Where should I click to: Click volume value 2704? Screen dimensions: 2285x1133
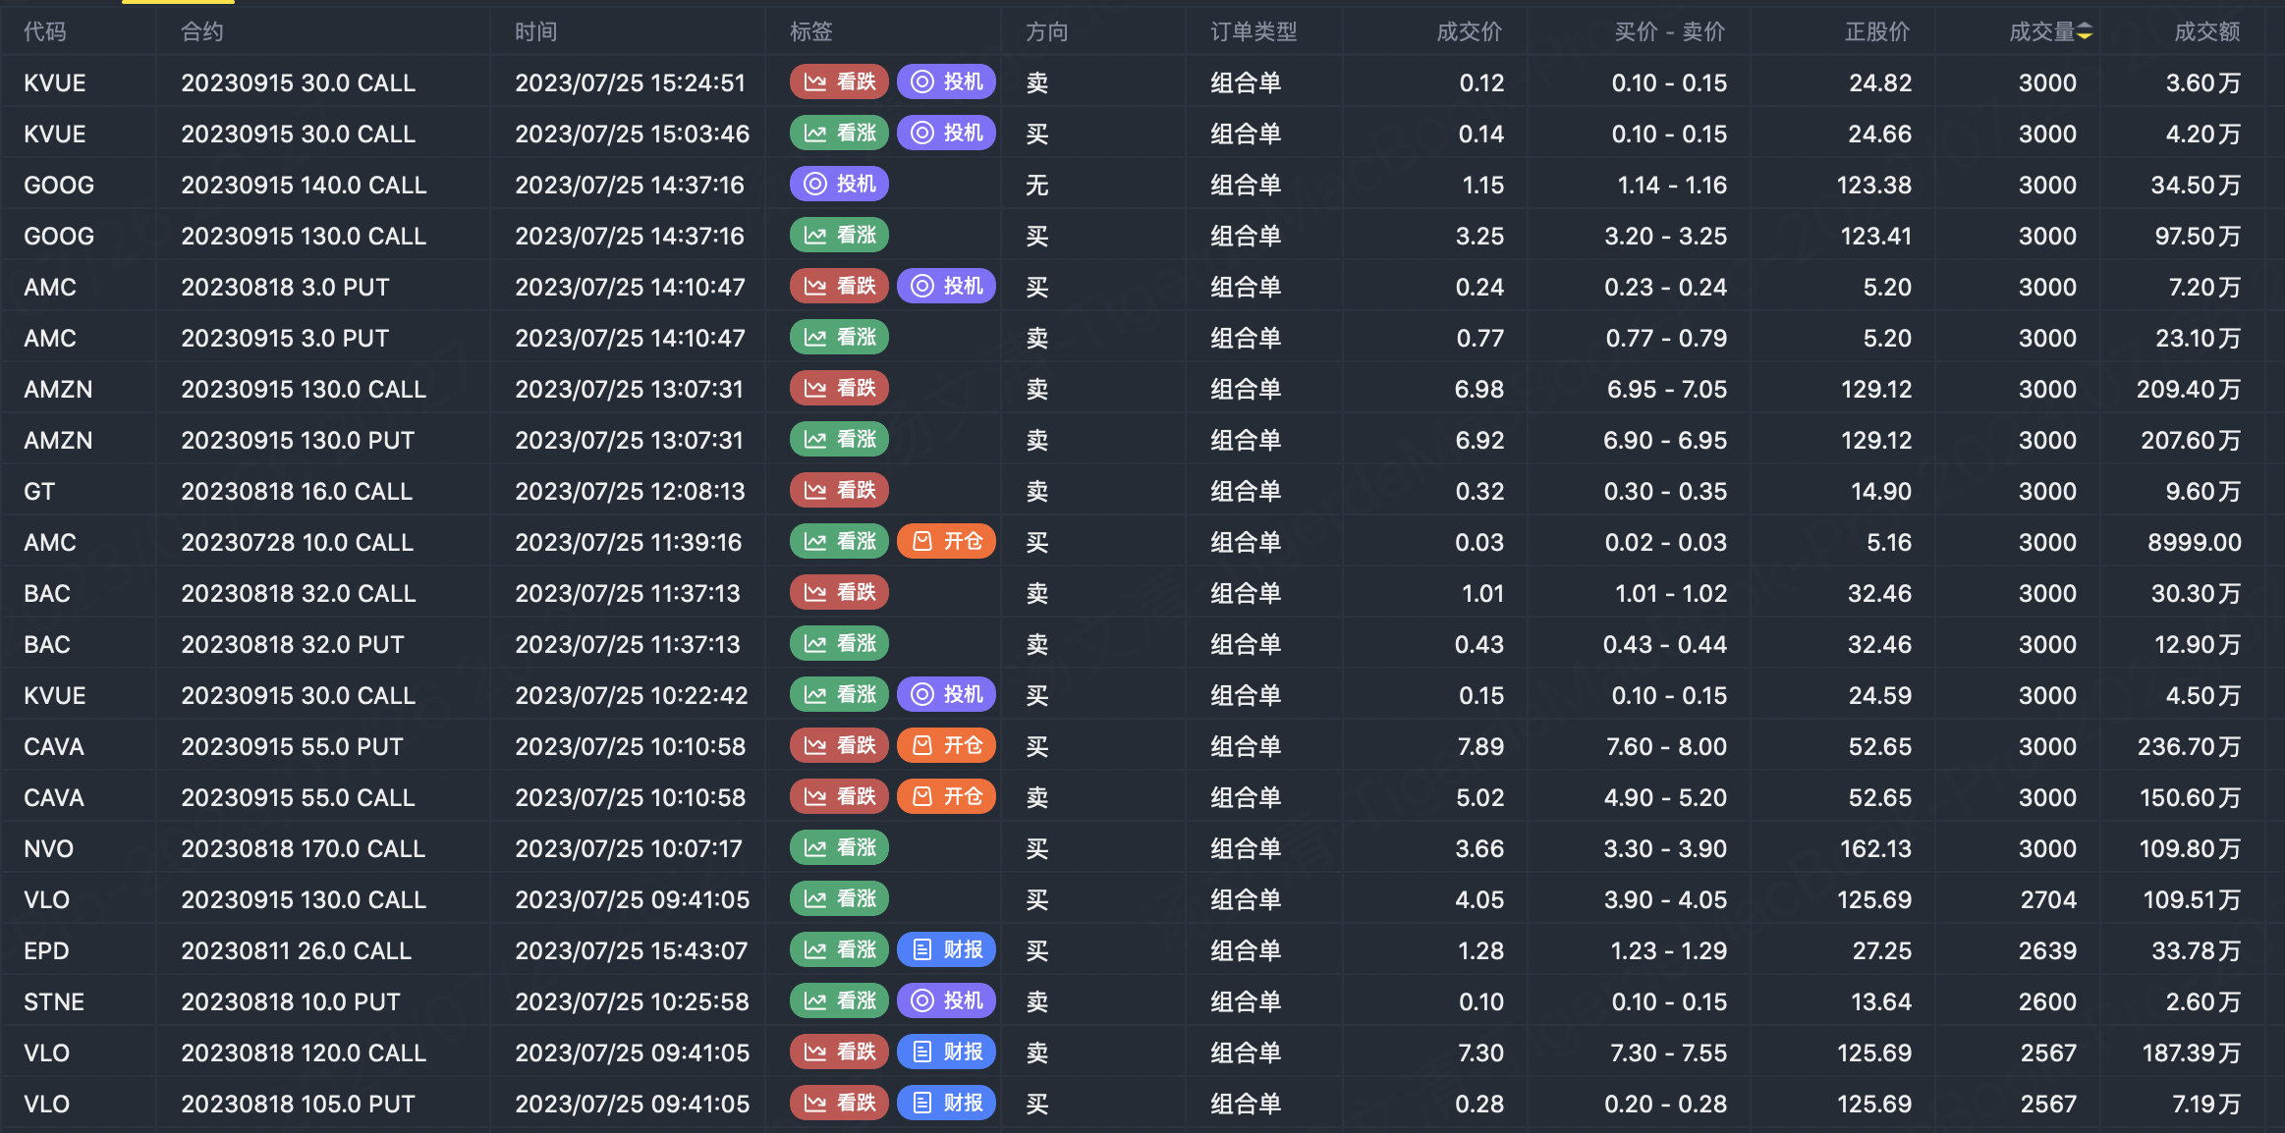pos(2048,899)
